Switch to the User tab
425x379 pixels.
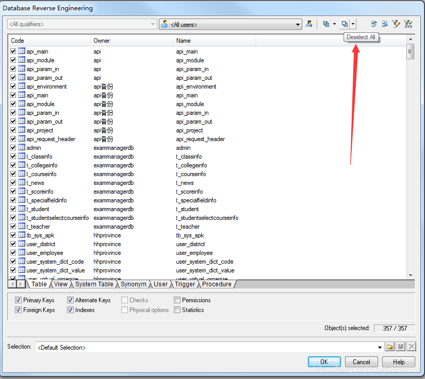[x=161, y=284]
